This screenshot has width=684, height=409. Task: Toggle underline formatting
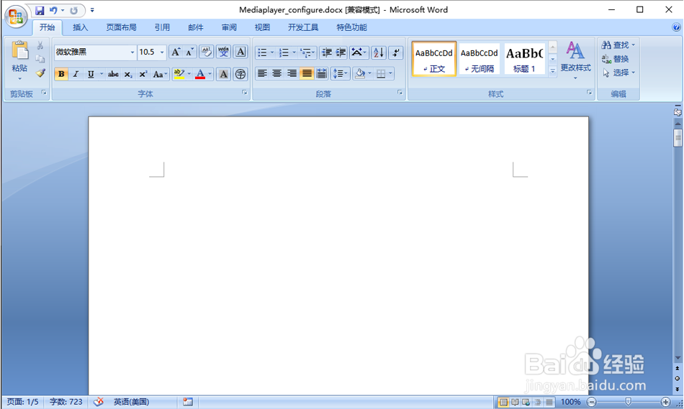coord(91,74)
